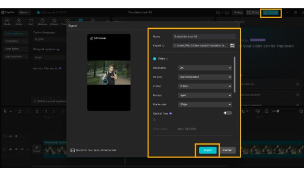
Task: Open the Resolution dropdown showing 2K
Action: point(205,68)
